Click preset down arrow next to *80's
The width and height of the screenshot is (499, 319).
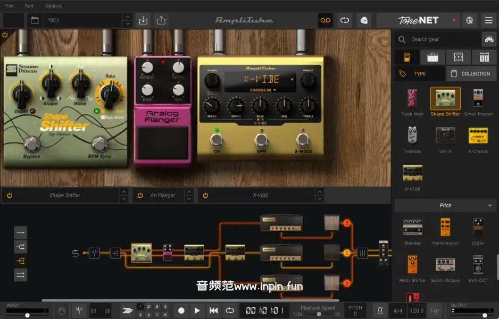tap(128, 23)
